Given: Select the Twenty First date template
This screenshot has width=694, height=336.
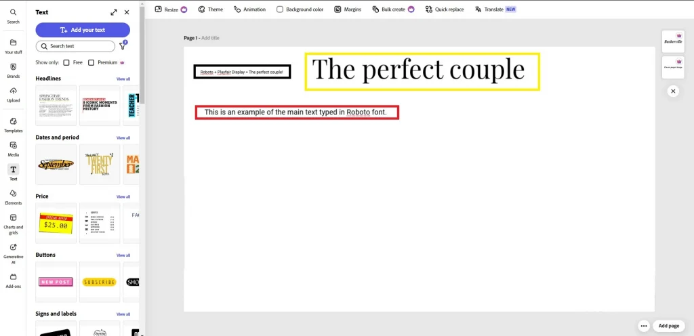Looking at the screenshot, I should click(x=100, y=165).
